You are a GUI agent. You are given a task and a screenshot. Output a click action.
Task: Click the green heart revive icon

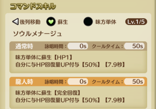click(x=51, y=22)
